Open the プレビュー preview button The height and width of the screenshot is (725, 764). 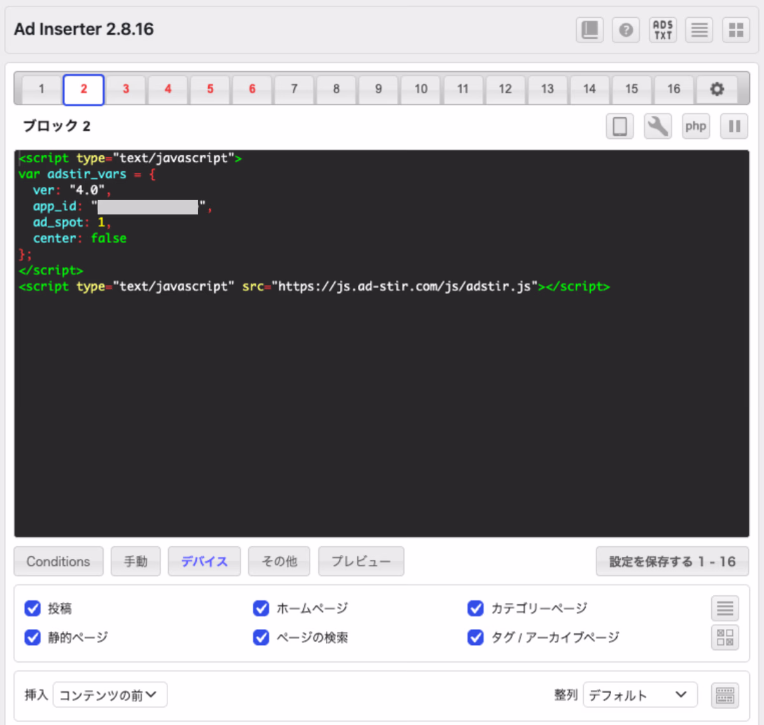[361, 561]
